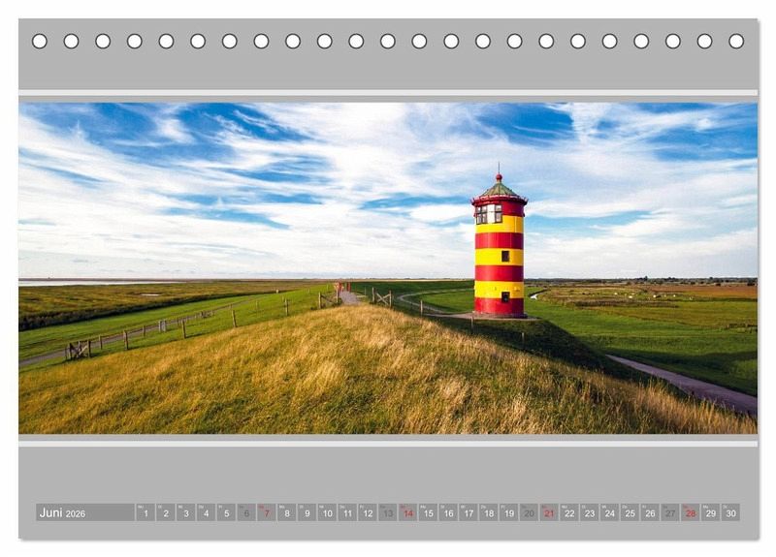This screenshot has width=776, height=557.
Task: Select day 28 in the date row
Action: tap(690, 512)
